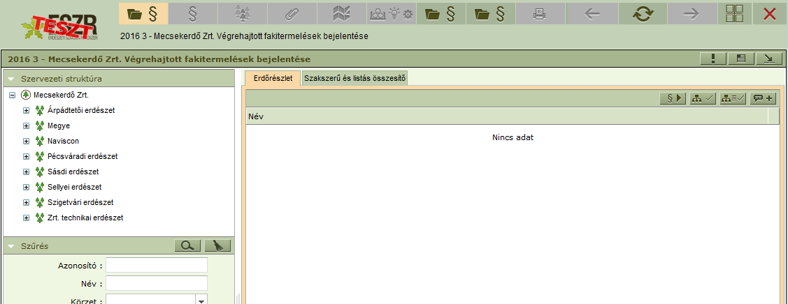The width and height of the screenshot is (788, 304).
Task: Click the hierarchy with checkmark button
Action: [x=703, y=99]
